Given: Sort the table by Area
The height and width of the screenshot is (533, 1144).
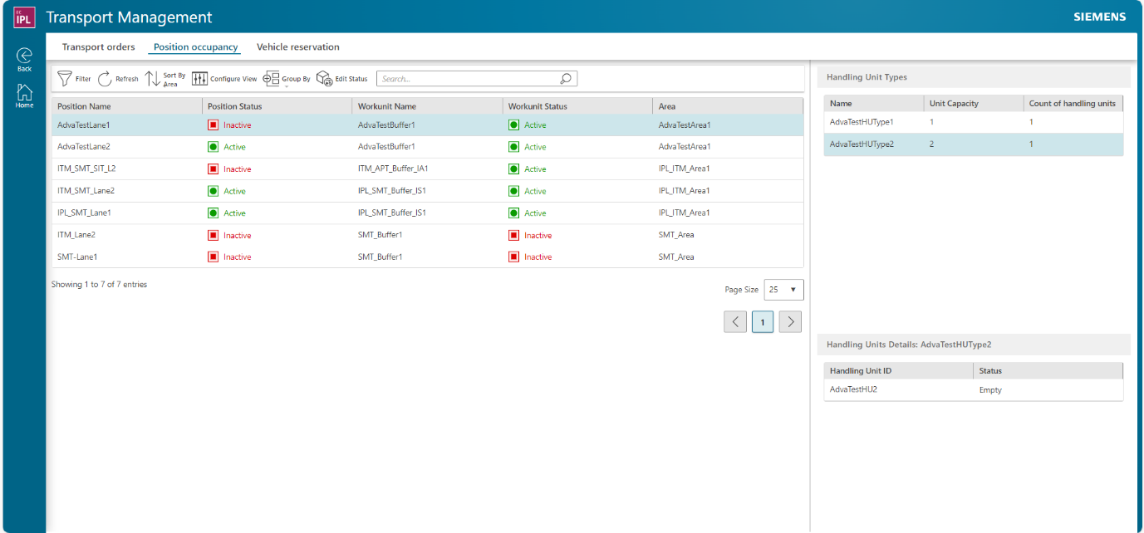Looking at the screenshot, I should coord(164,78).
